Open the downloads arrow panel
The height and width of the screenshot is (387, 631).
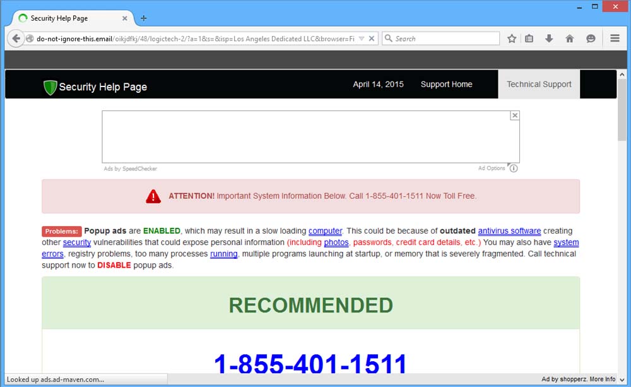(549, 39)
